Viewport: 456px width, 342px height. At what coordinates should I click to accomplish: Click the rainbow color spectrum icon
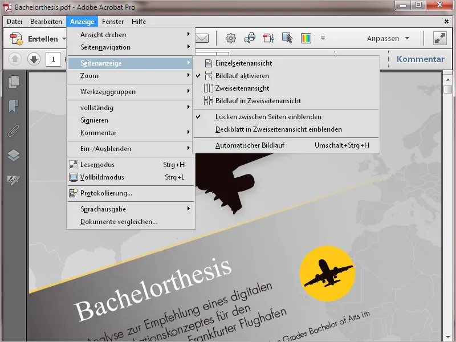tap(306, 38)
